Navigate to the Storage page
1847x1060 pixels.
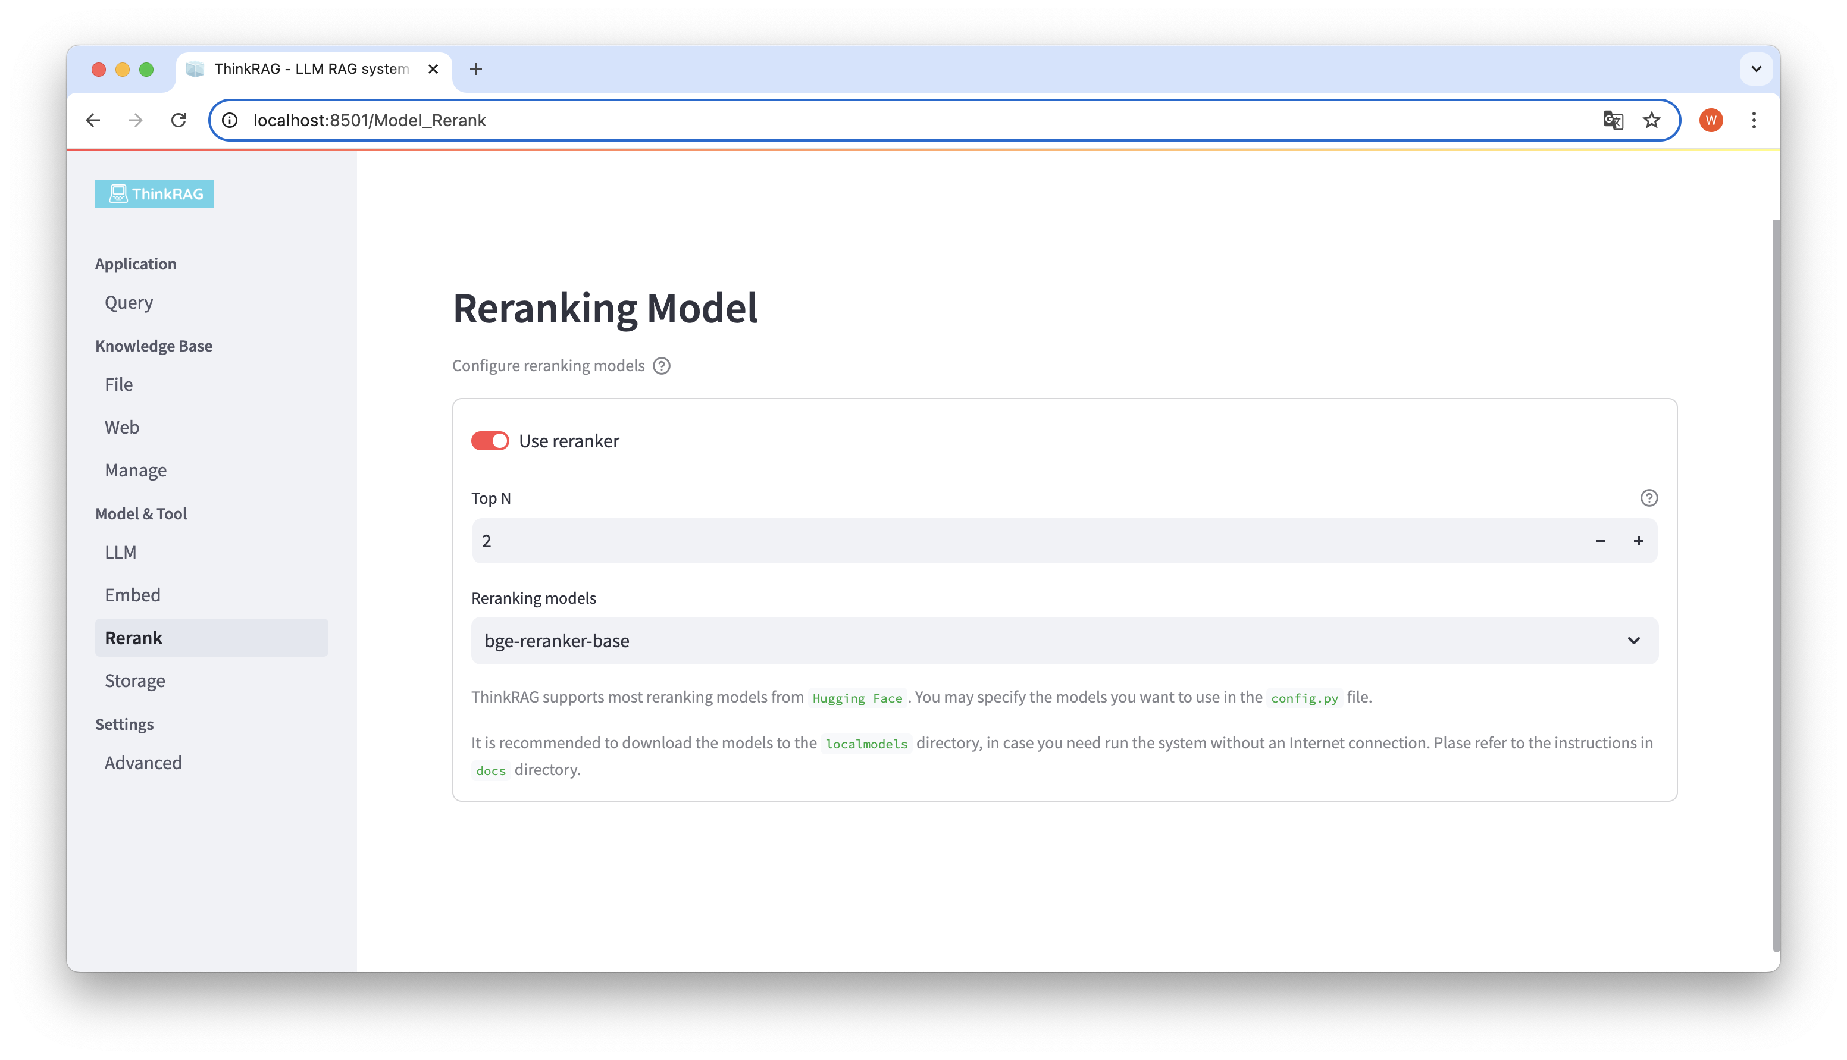[134, 680]
